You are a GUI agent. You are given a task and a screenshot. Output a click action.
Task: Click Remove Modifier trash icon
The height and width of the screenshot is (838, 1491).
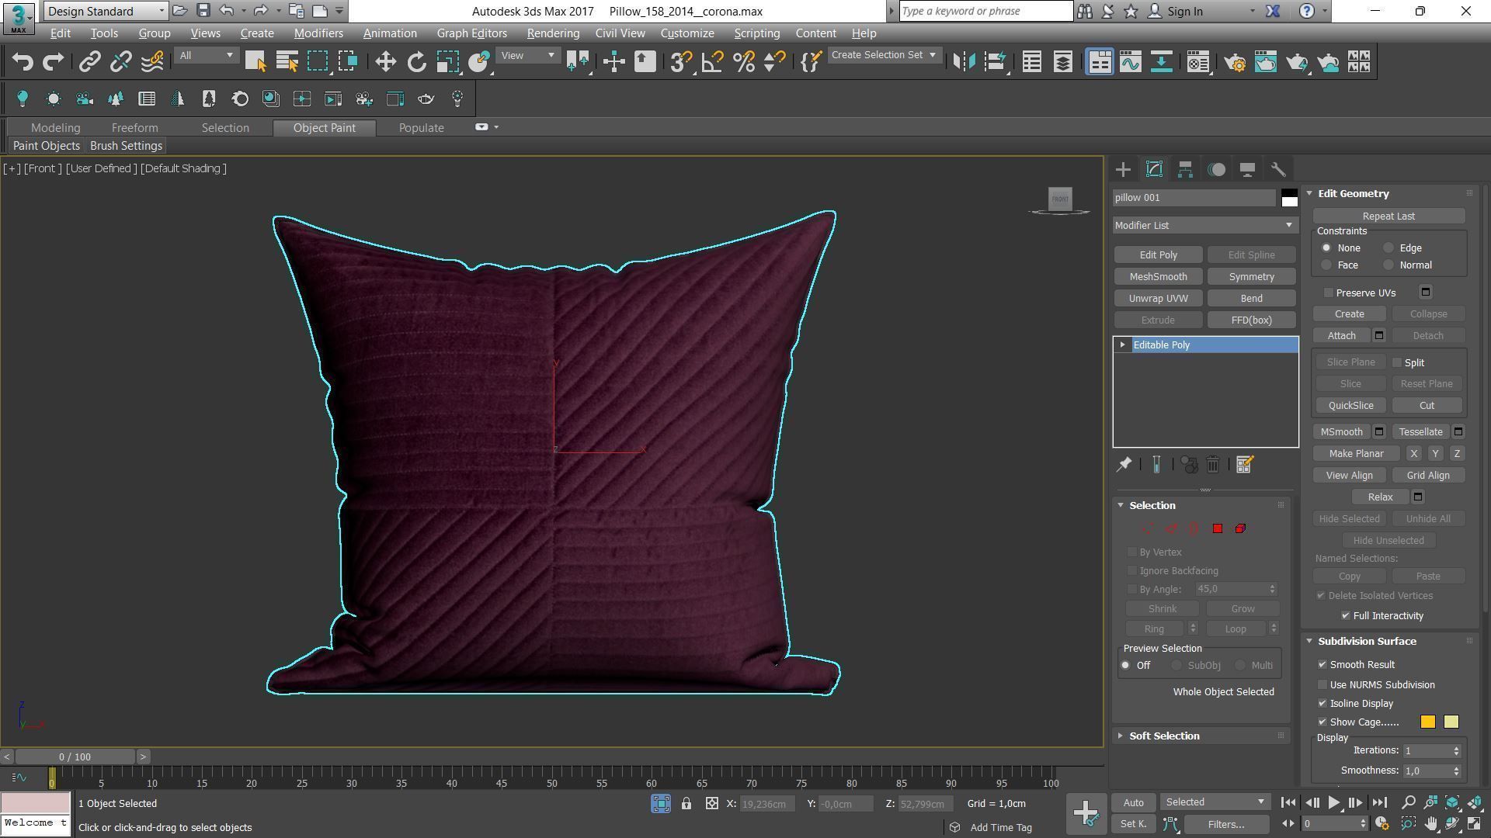click(x=1212, y=465)
